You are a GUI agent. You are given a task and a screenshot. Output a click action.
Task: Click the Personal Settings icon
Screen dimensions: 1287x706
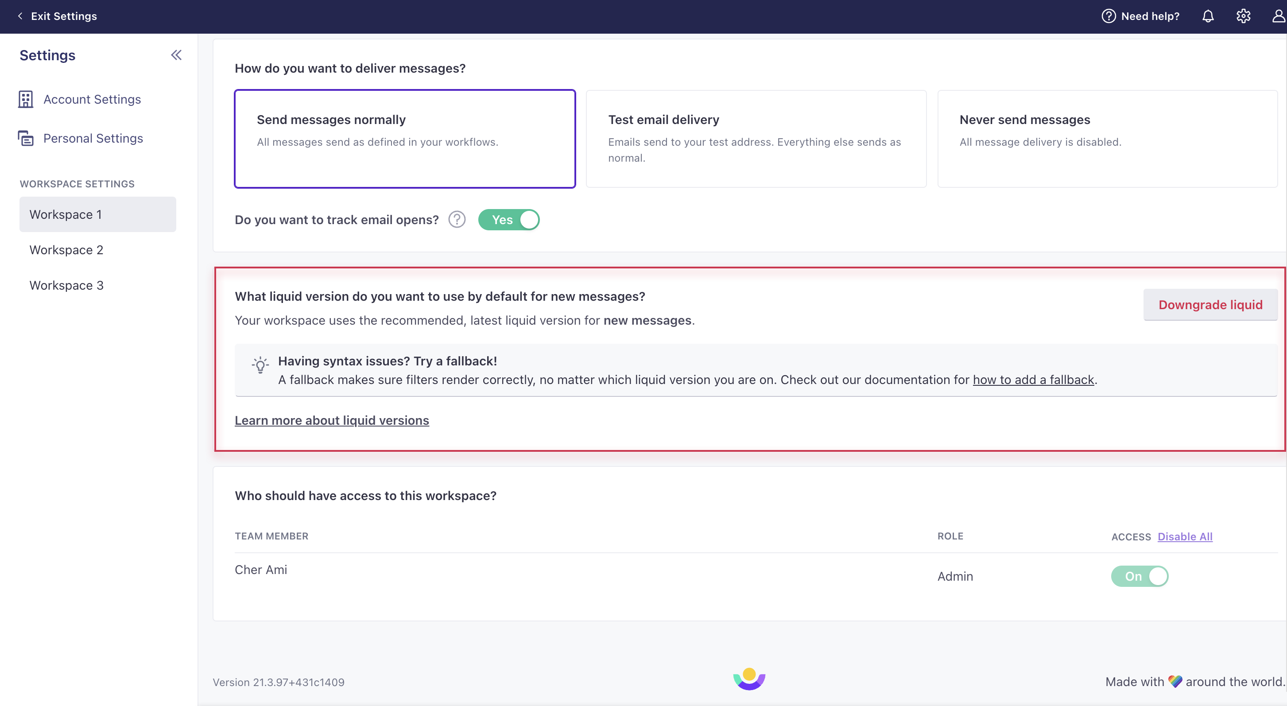pos(25,137)
